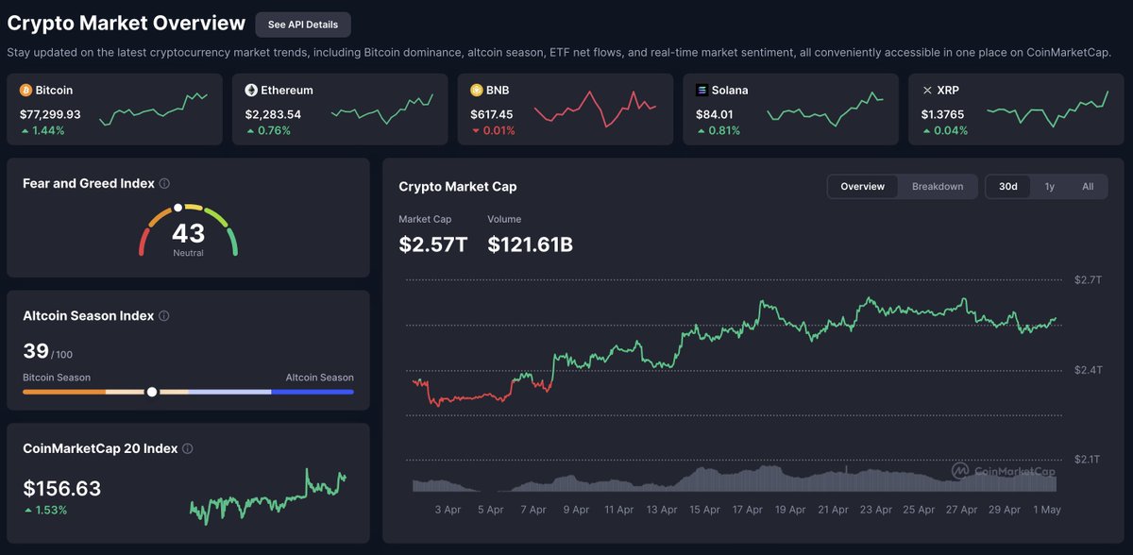1133x555 pixels.
Task: Click the 1 May date axis label
Action: (1046, 510)
